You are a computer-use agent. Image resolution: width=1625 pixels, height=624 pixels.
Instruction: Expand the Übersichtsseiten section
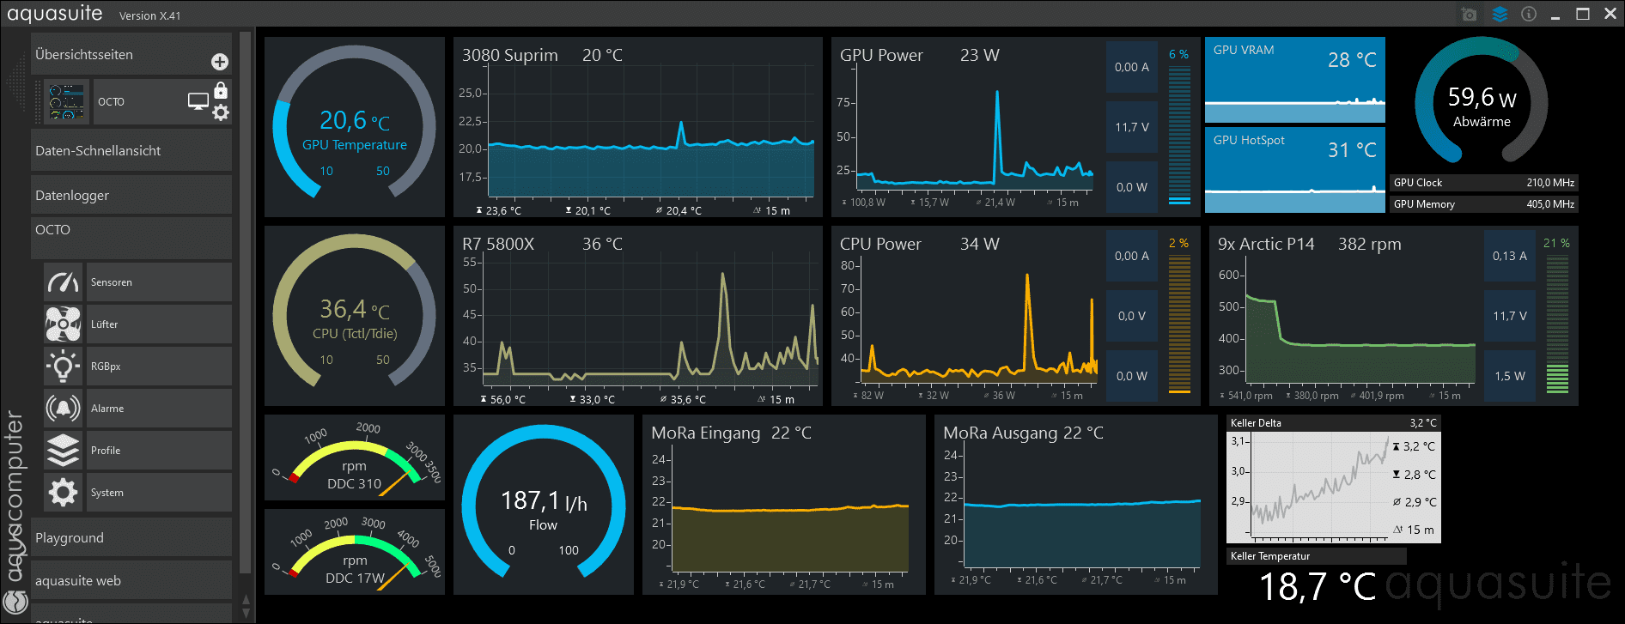point(131,54)
